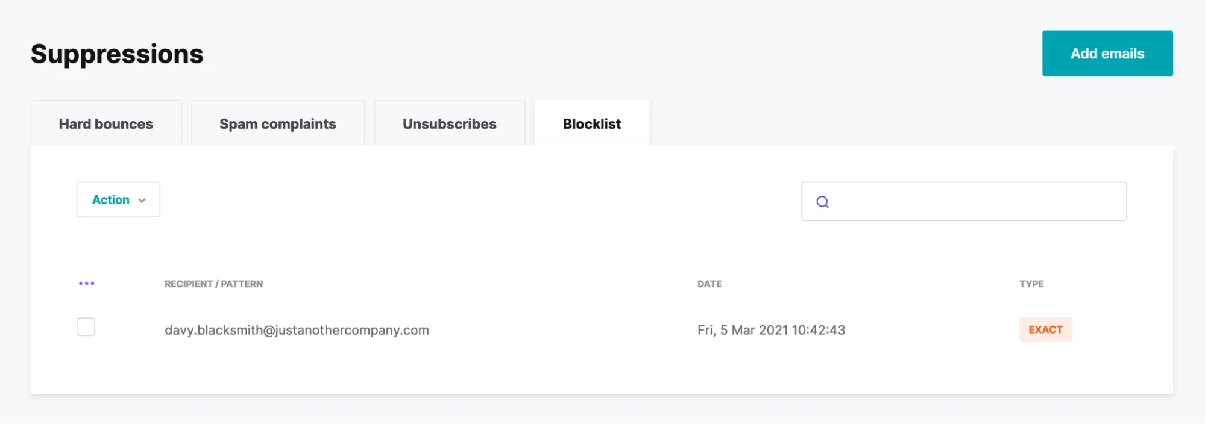The width and height of the screenshot is (1205, 424).
Task: Click the three-dot icon in table header
Action: (x=86, y=284)
